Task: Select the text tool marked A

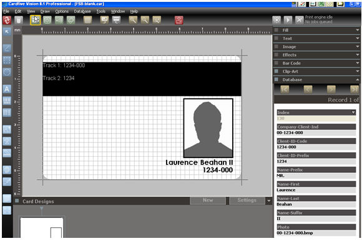Action: tap(7, 89)
